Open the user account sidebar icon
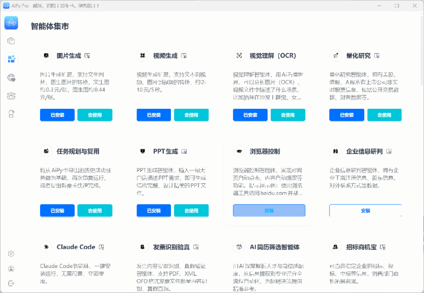This screenshot has height=293, width=424. point(11,269)
